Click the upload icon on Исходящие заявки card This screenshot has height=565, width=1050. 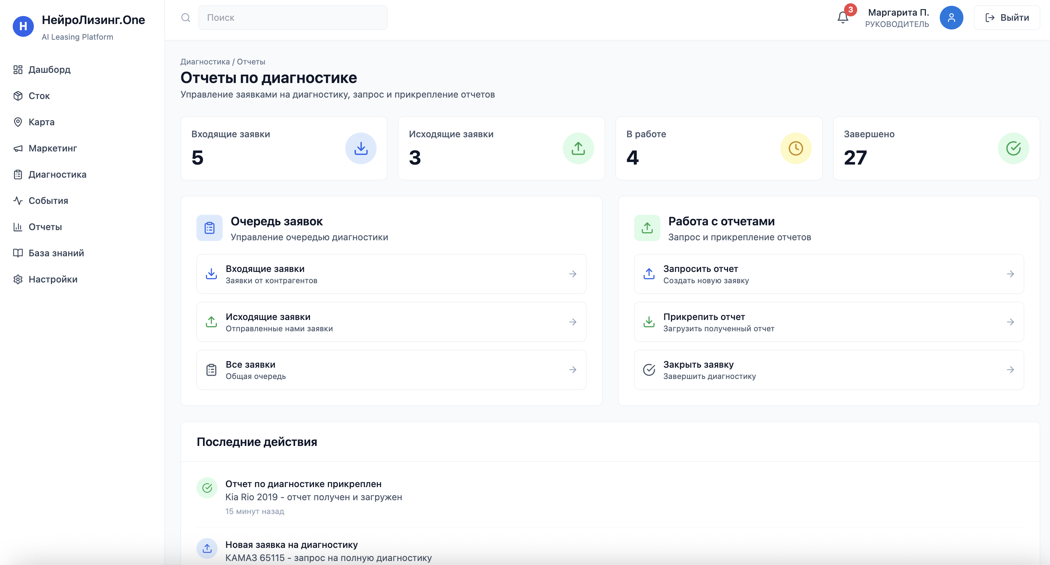click(578, 148)
